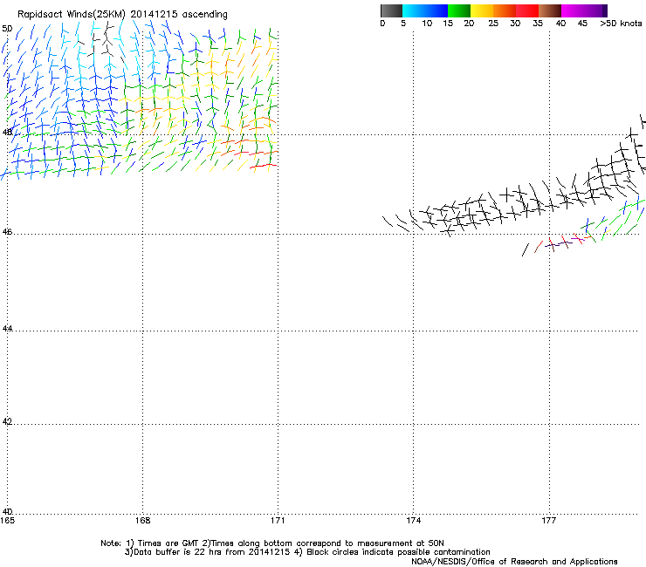Click latitude label 44 on the left axis
Viewport: 646px width, 567px height.
point(7,329)
